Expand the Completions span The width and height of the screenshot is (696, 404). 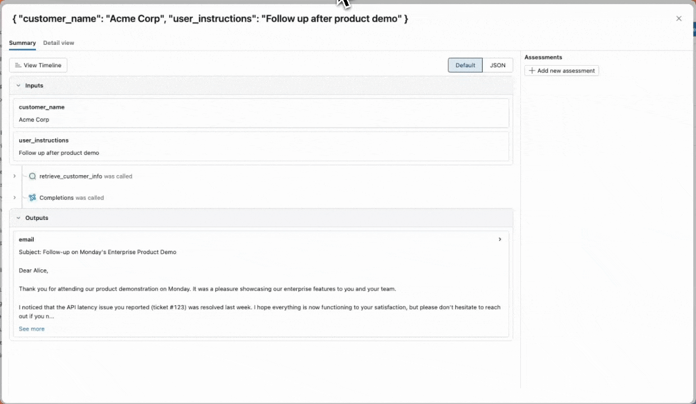pos(14,198)
